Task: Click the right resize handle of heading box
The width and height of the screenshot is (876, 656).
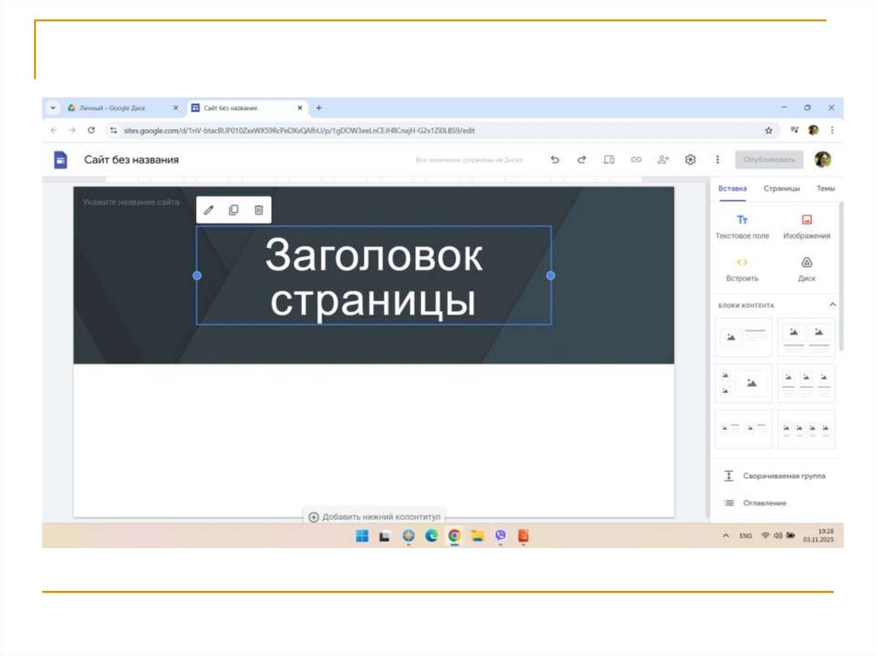Action: 551,275
